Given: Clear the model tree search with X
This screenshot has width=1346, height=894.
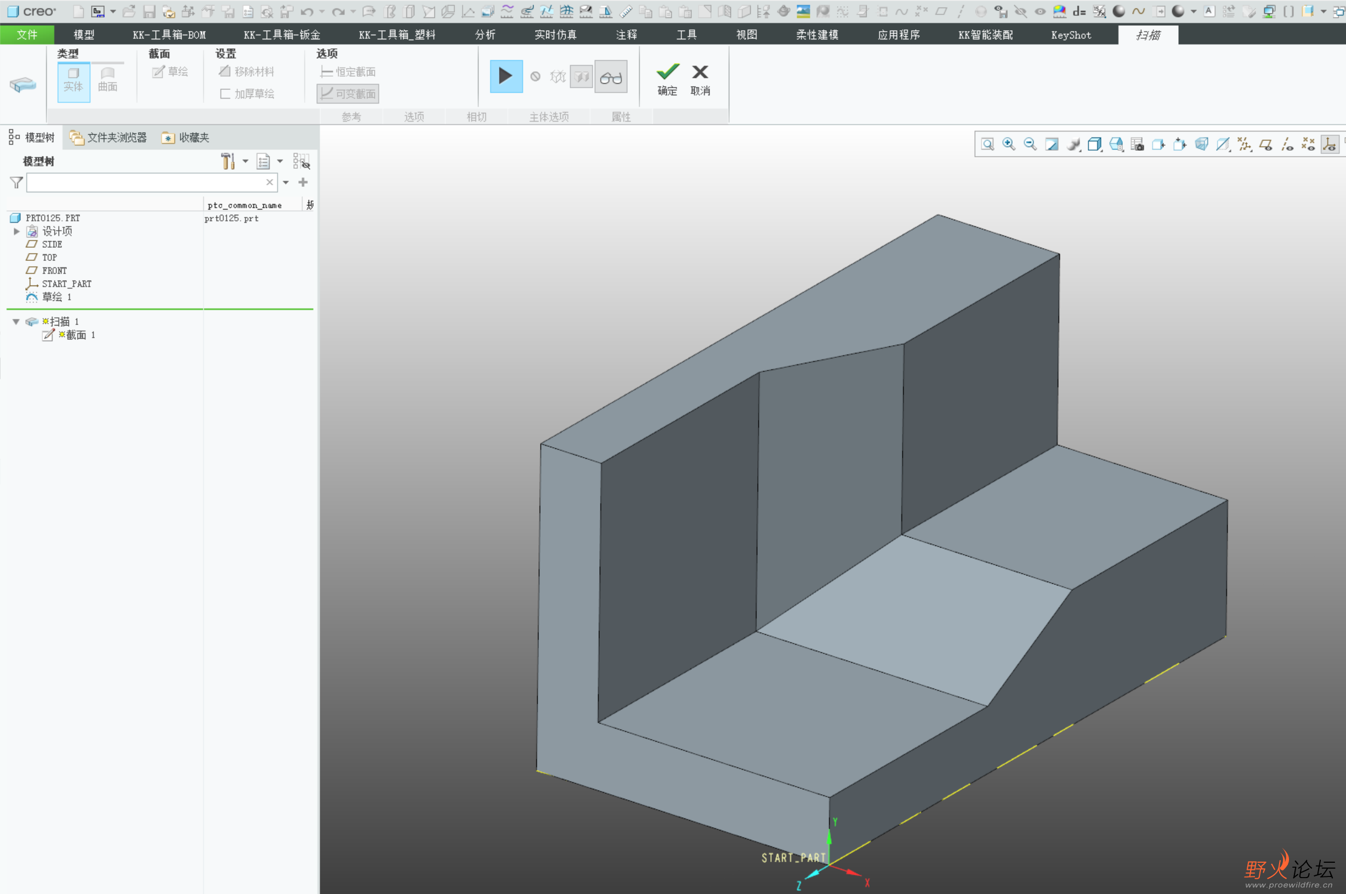Looking at the screenshot, I should coord(270,183).
